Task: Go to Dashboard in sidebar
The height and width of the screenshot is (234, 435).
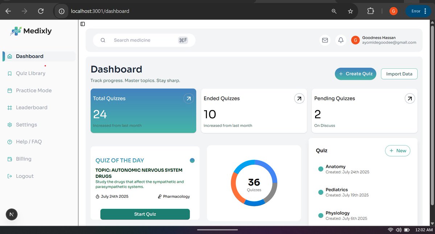Action: coord(39,56)
